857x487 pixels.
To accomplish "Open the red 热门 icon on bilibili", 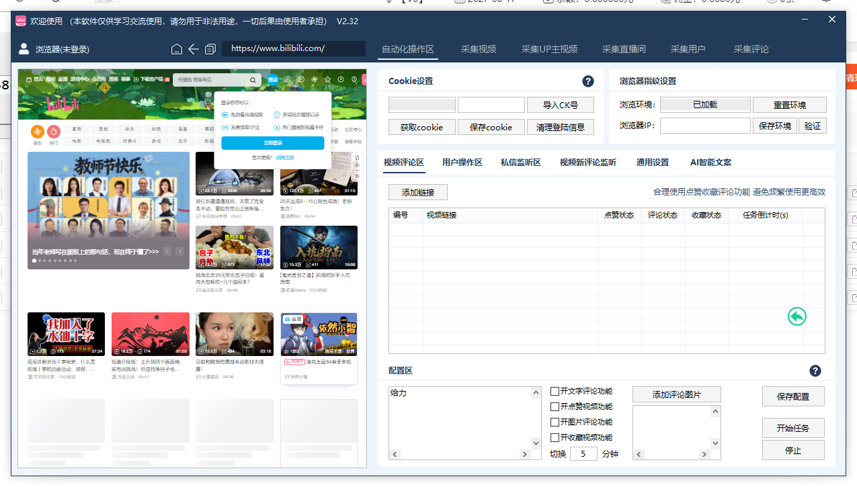I will pyautogui.click(x=54, y=132).
